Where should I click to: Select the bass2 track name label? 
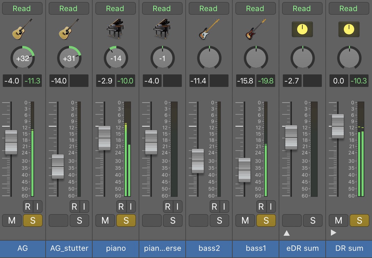pyautogui.click(x=208, y=249)
